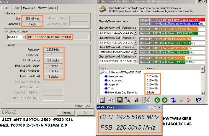This screenshot has width=209, height=136.
Task: Click the Refresh button in CPU-Z
Action: 66,113
